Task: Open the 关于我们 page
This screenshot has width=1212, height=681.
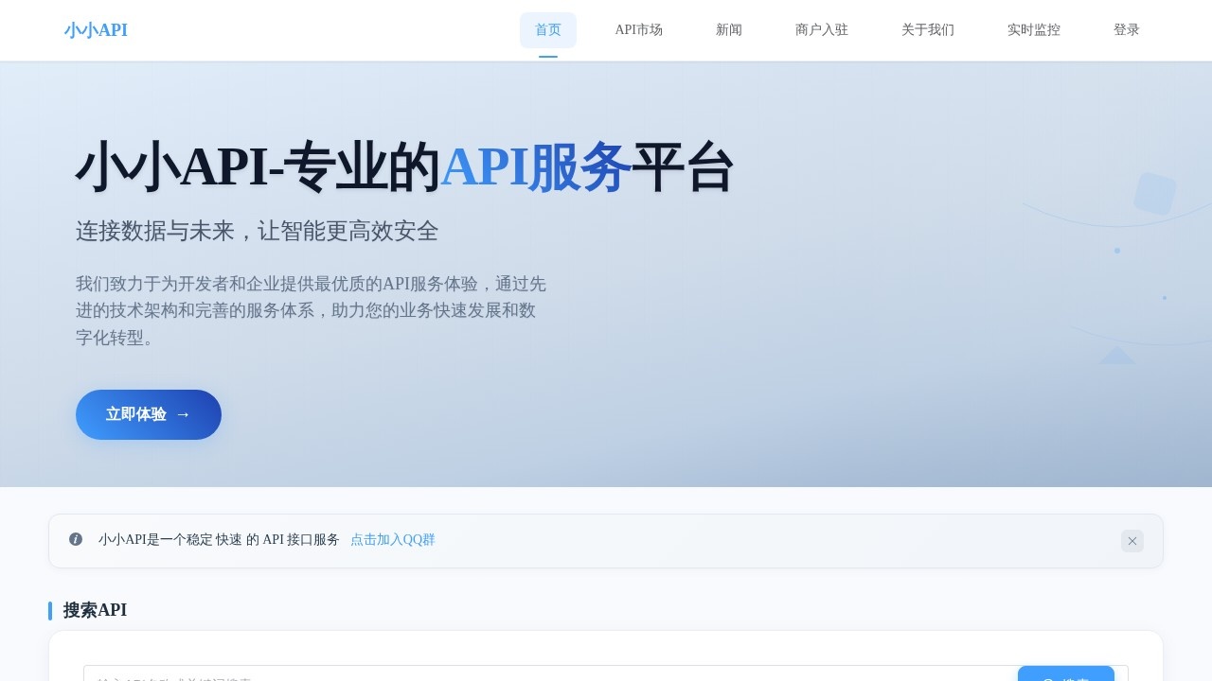Action: pos(927,30)
